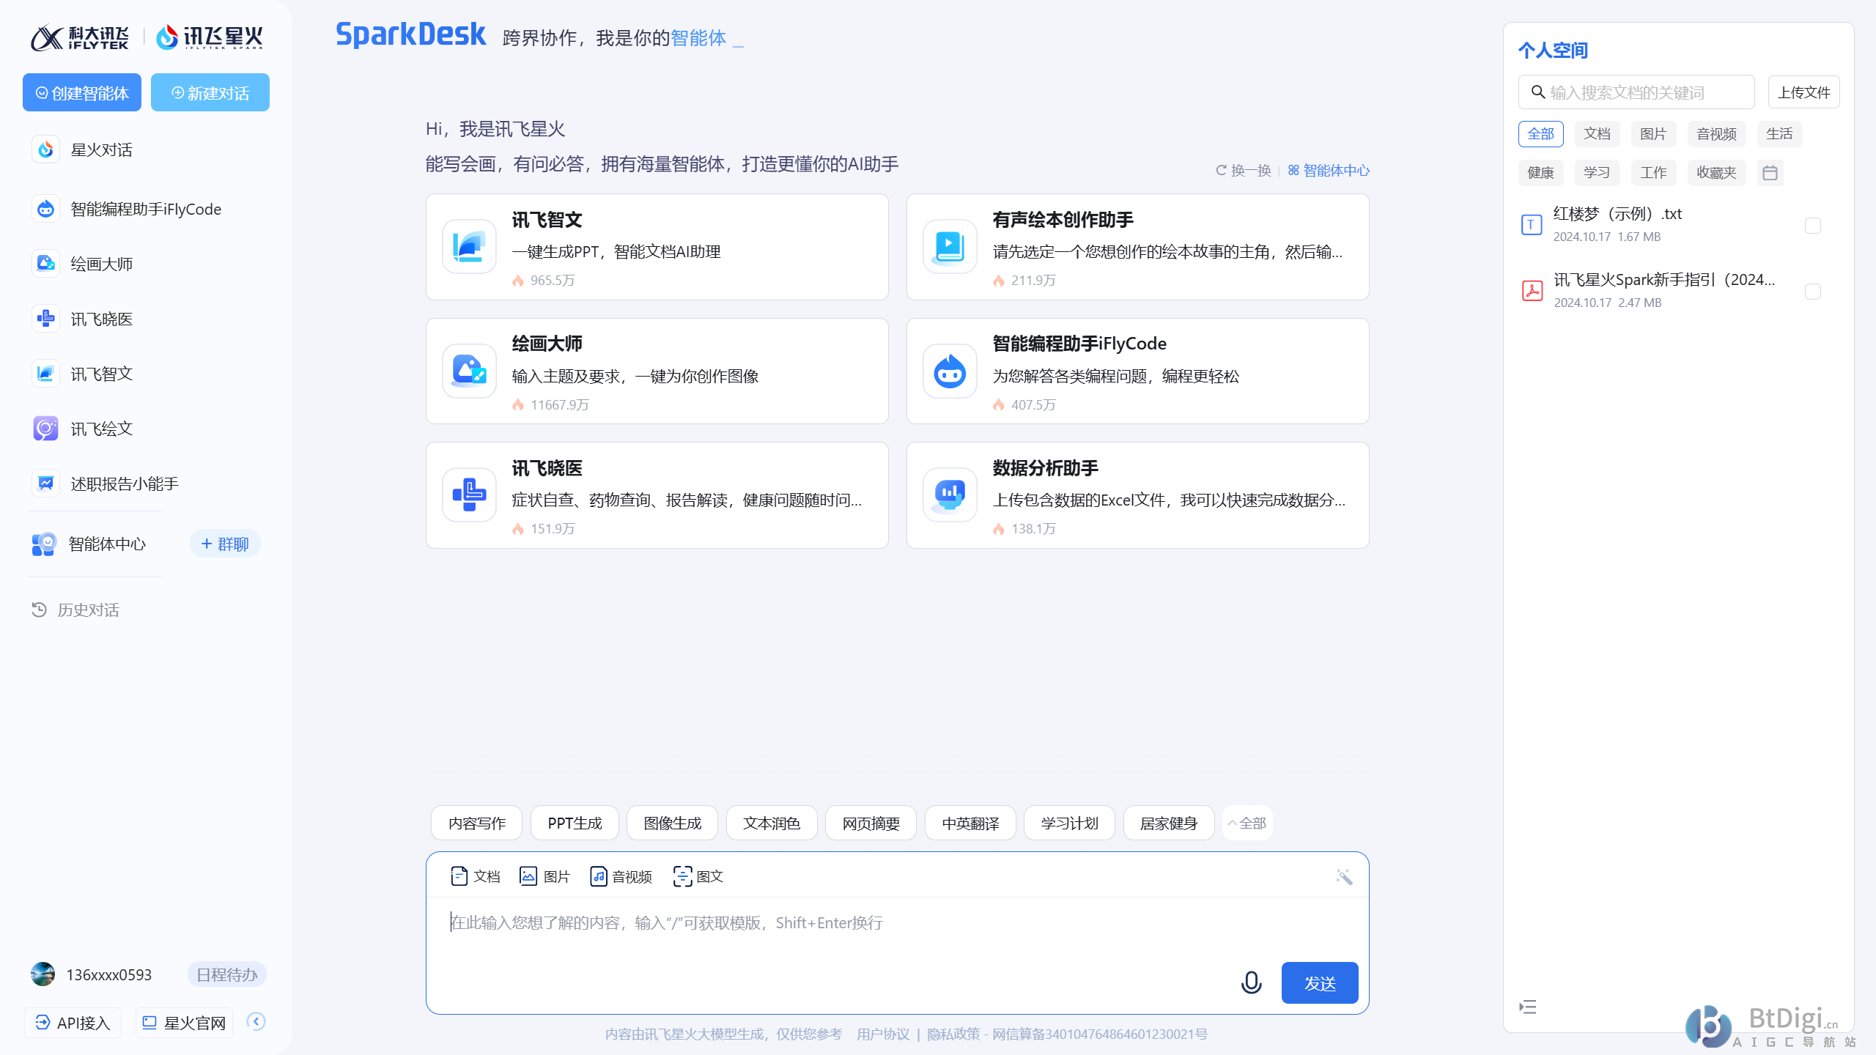1876x1055 pixels.
Task: Click the 绘画大师 card icon
Action: [469, 371]
